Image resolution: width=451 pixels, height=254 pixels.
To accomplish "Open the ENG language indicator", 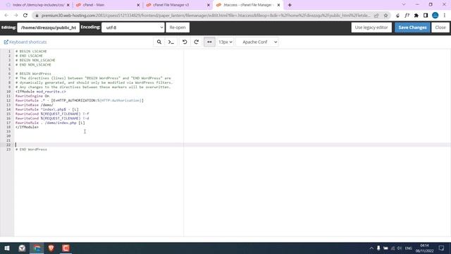I will click(409, 248).
